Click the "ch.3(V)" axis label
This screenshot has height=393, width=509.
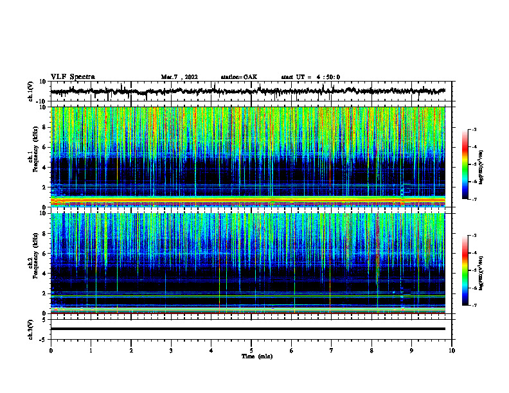click(x=31, y=330)
